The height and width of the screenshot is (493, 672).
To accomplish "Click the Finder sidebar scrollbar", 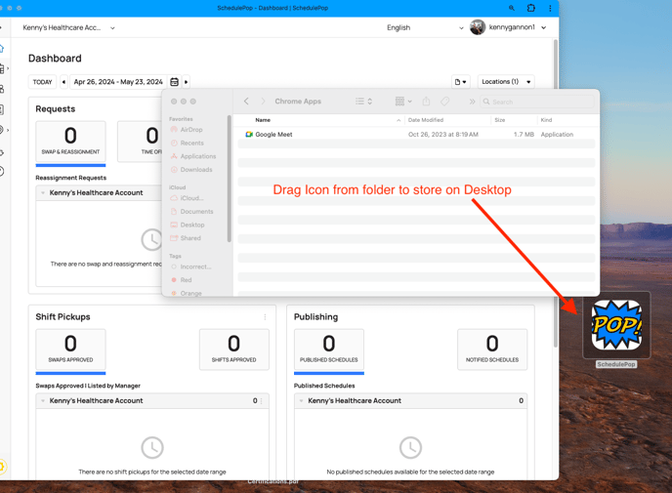I will click(x=230, y=179).
